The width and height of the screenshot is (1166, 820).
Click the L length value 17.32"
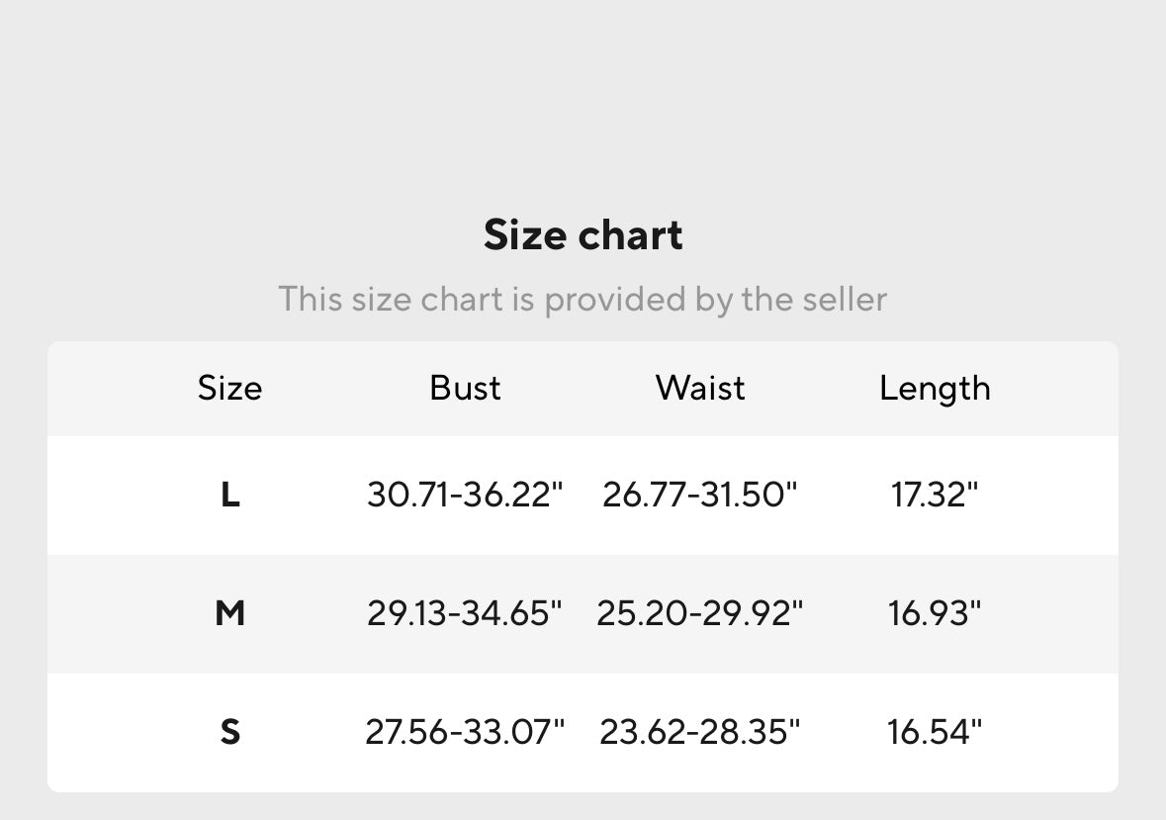coord(935,495)
